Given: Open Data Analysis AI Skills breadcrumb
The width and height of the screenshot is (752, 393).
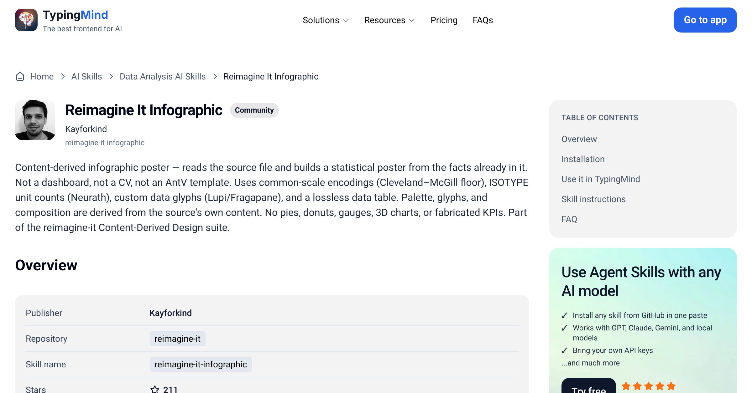Looking at the screenshot, I should pos(163,77).
